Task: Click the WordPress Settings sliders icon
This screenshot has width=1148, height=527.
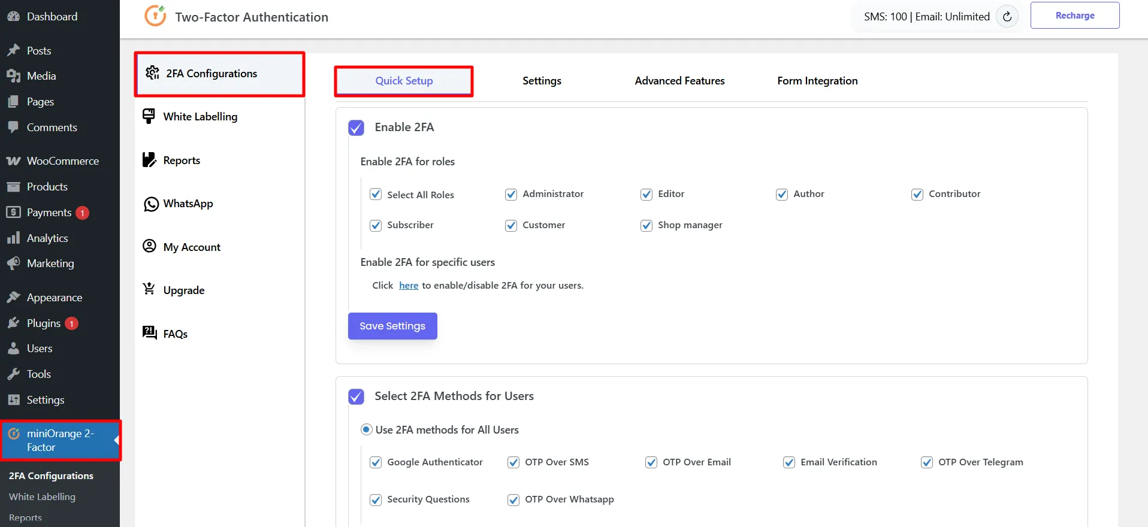Action: coord(13,400)
